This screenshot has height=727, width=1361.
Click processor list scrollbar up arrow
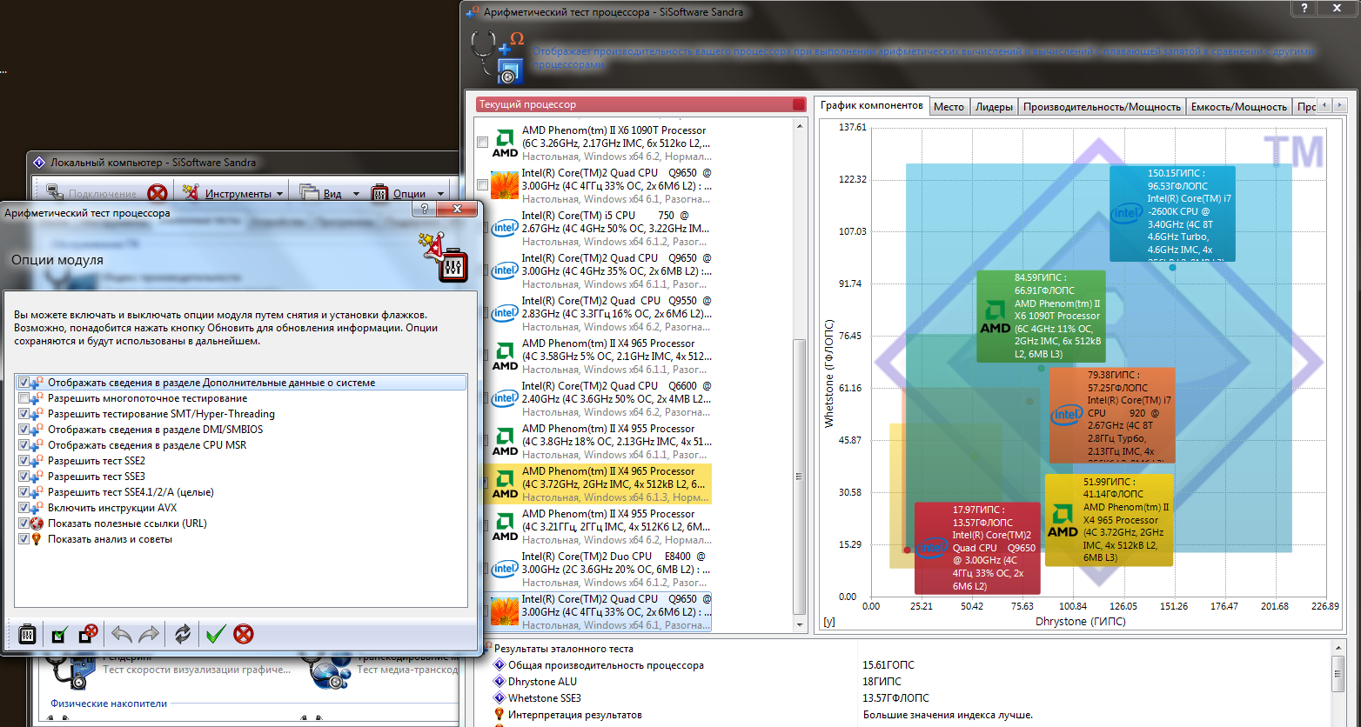[801, 125]
